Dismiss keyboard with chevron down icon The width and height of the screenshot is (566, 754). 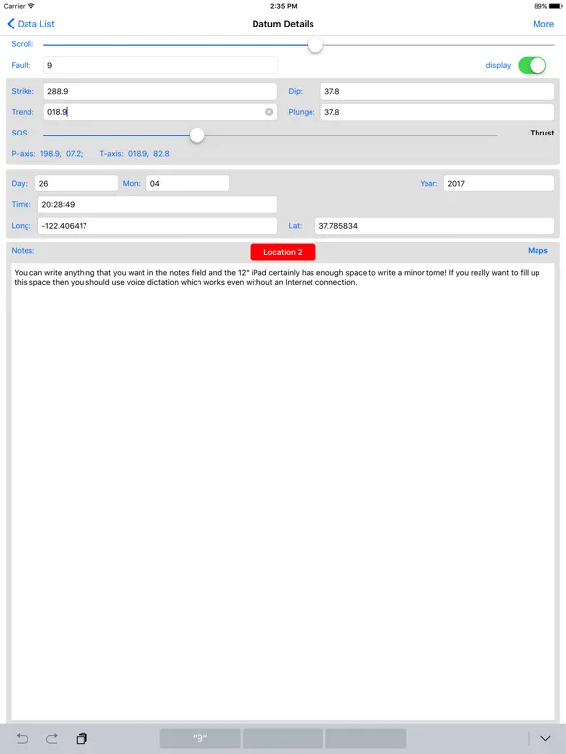tap(545, 738)
